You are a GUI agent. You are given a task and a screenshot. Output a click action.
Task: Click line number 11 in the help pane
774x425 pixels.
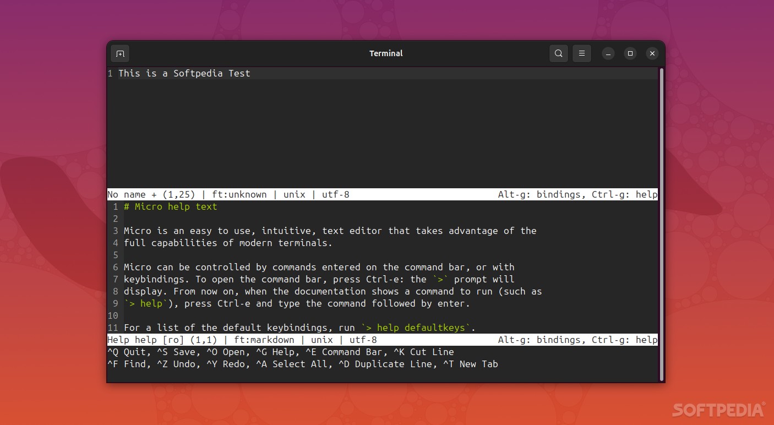[113, 328]
